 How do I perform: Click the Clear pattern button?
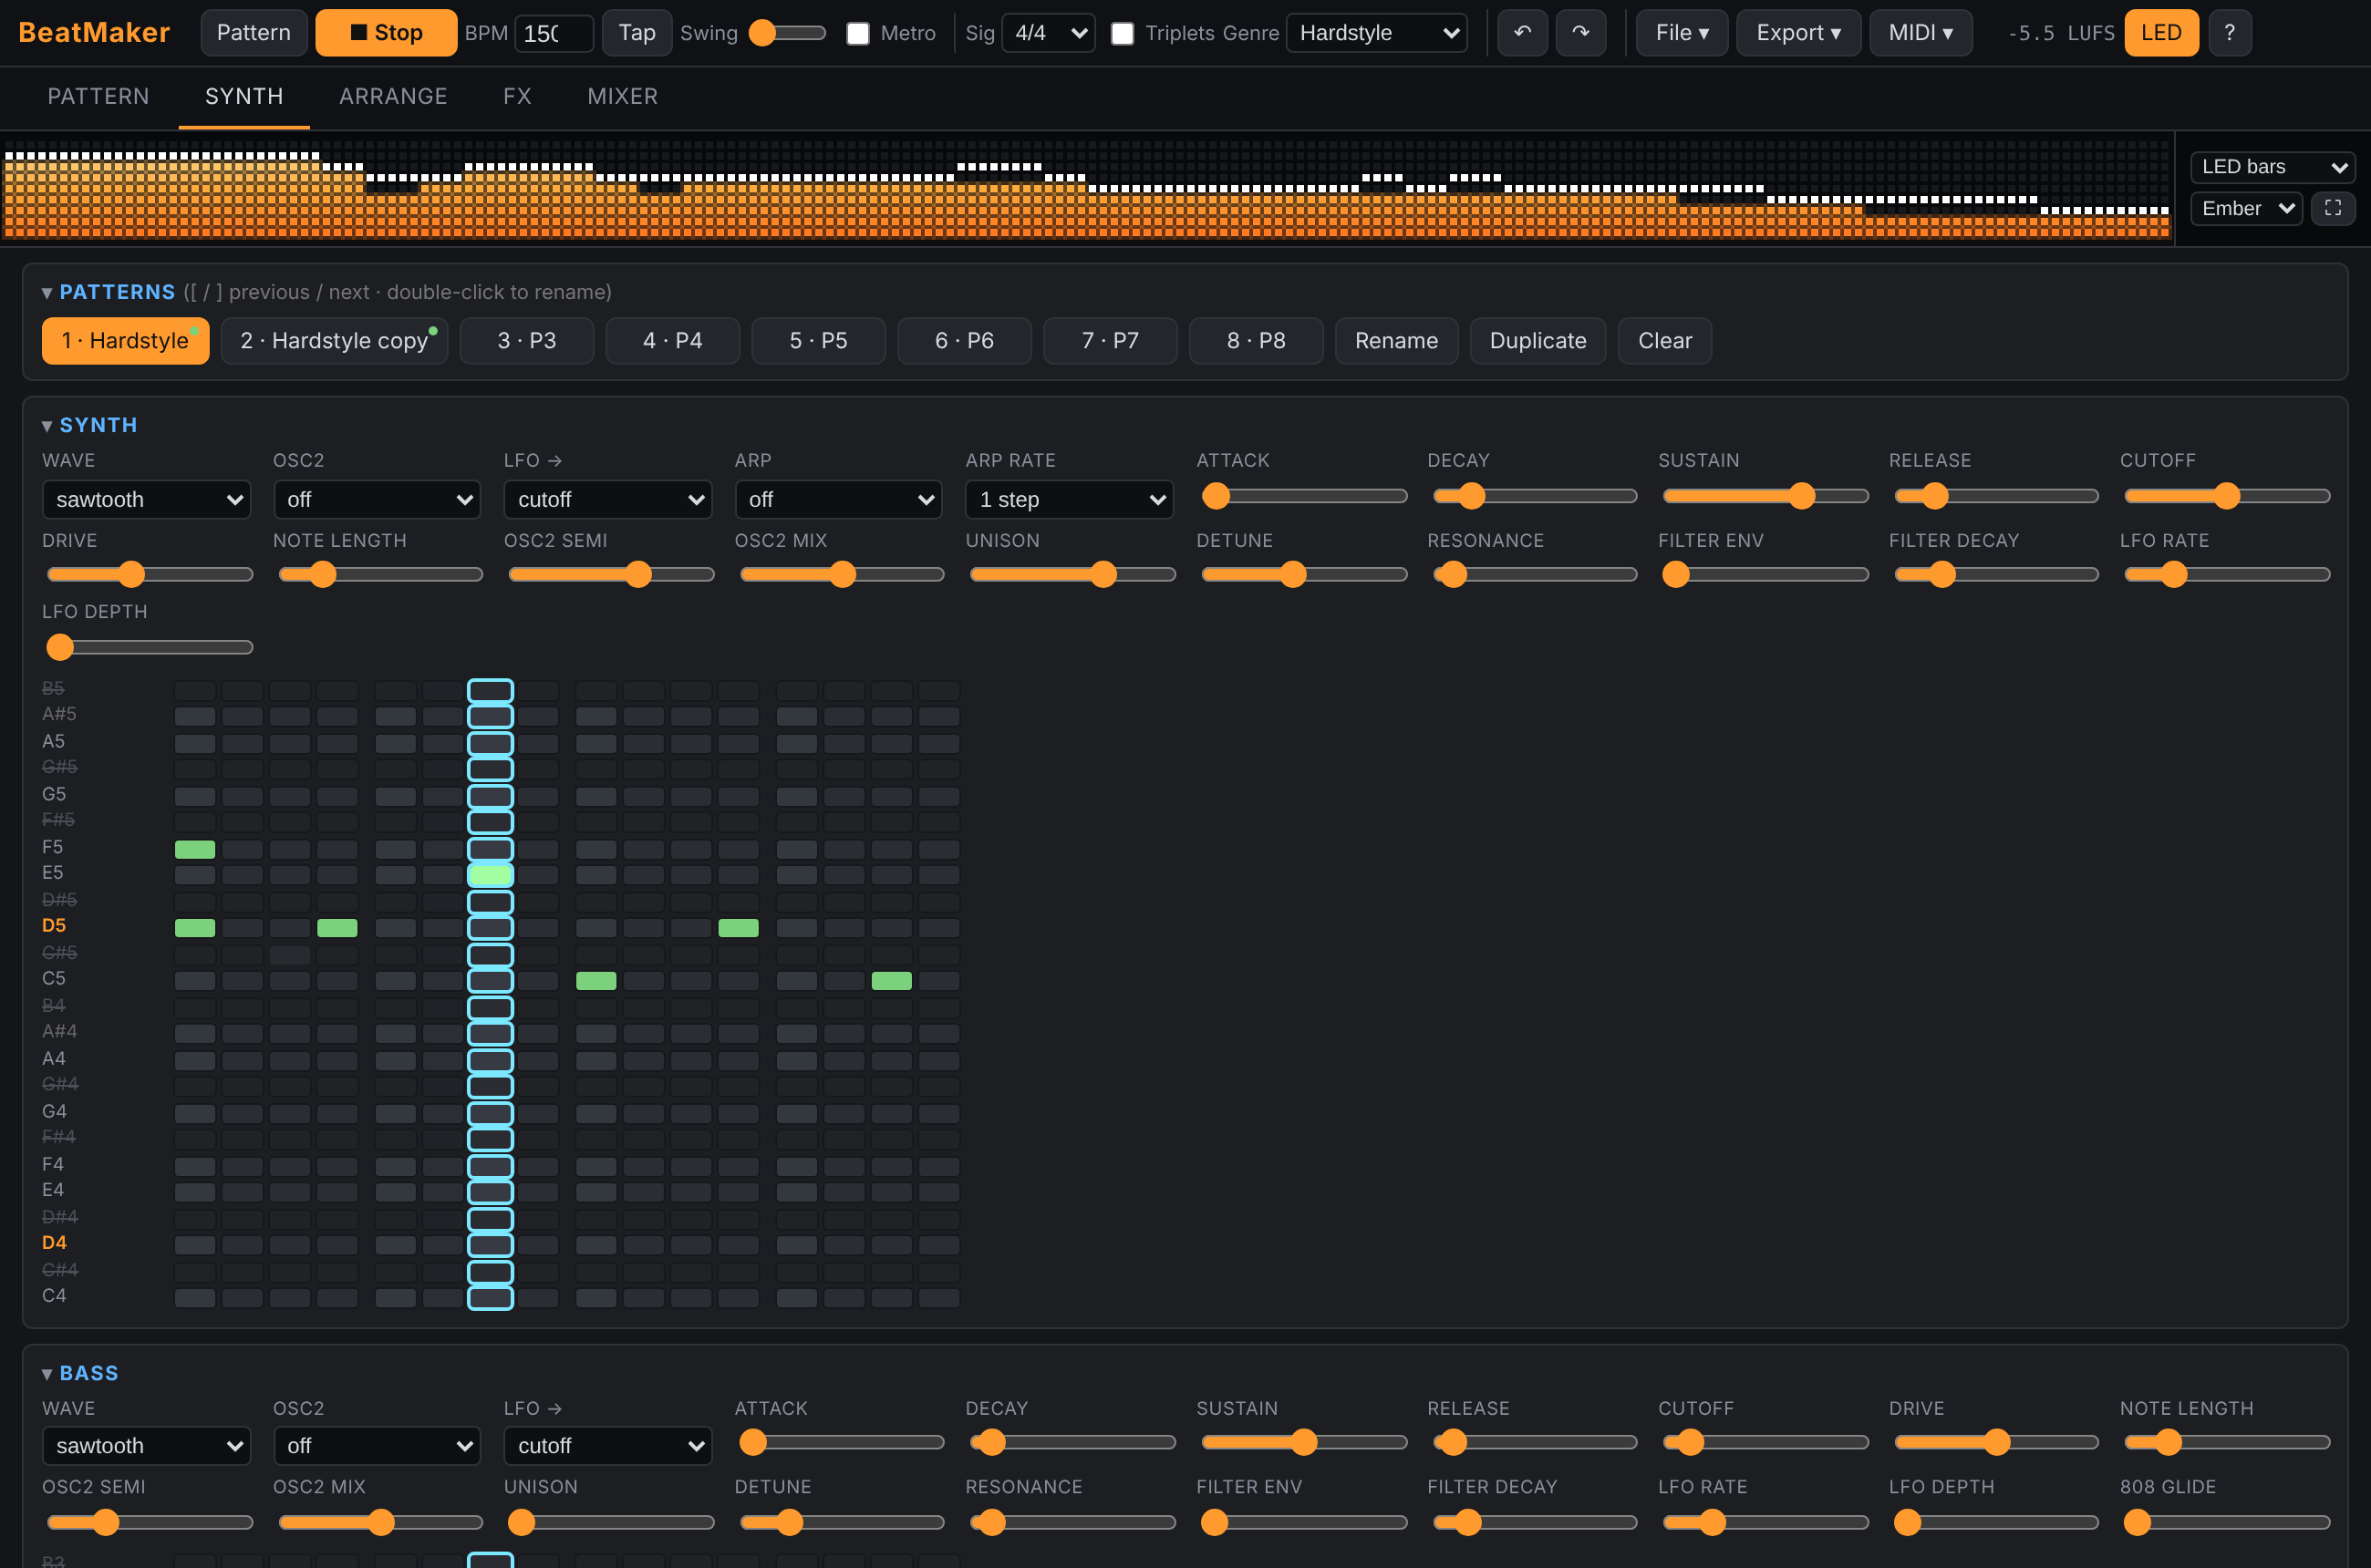pyautogui.click(x=1664, y=341)
